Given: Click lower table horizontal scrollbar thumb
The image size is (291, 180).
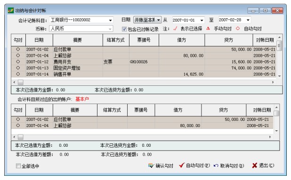Looking at the screenshot, I should (20, 137).
